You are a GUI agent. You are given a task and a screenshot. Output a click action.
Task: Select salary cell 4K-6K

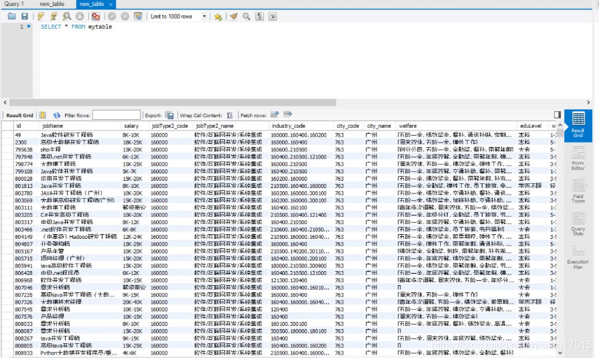pyautogui.click(x=135, y=353)
